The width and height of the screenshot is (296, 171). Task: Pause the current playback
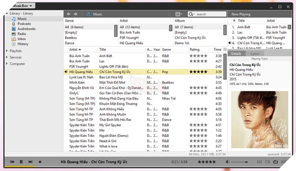click(21, 162)
